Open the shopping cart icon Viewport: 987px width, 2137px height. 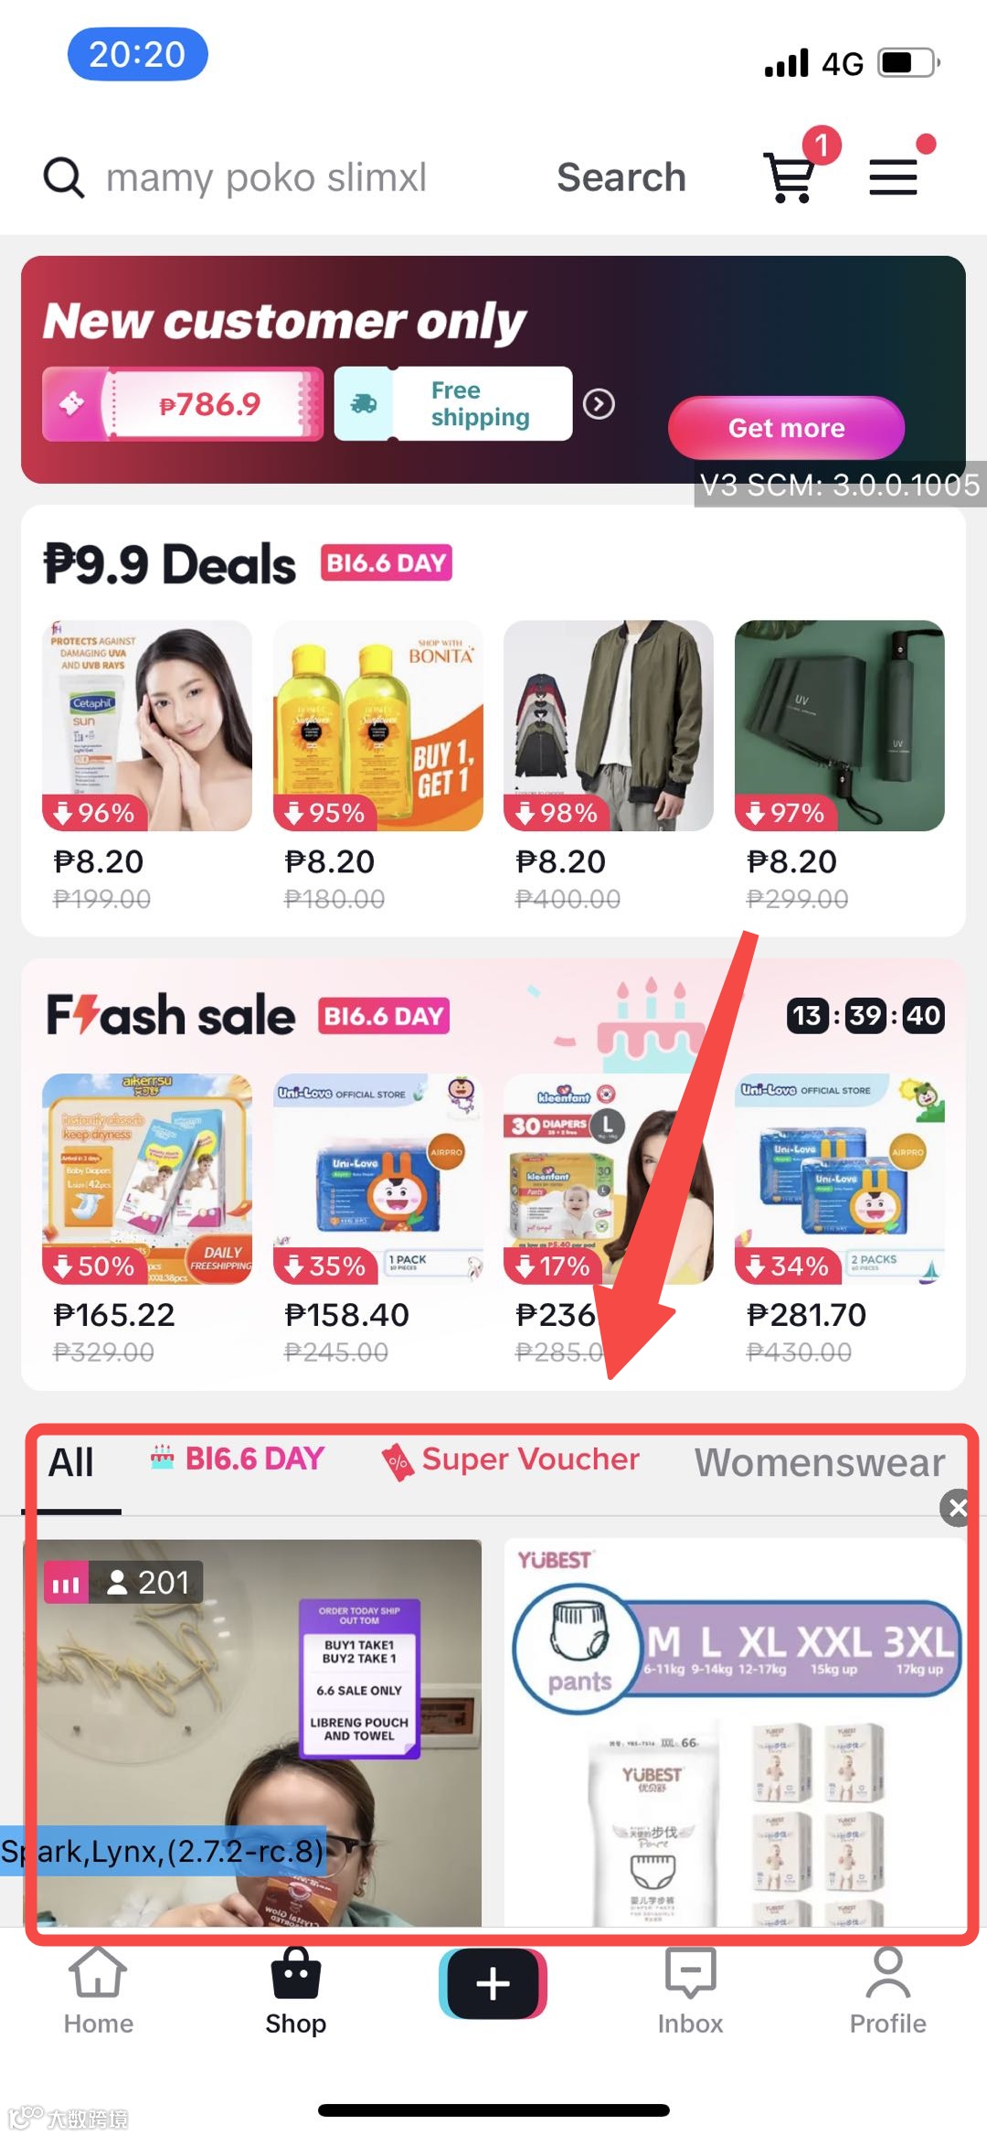(x=791, y=176)
